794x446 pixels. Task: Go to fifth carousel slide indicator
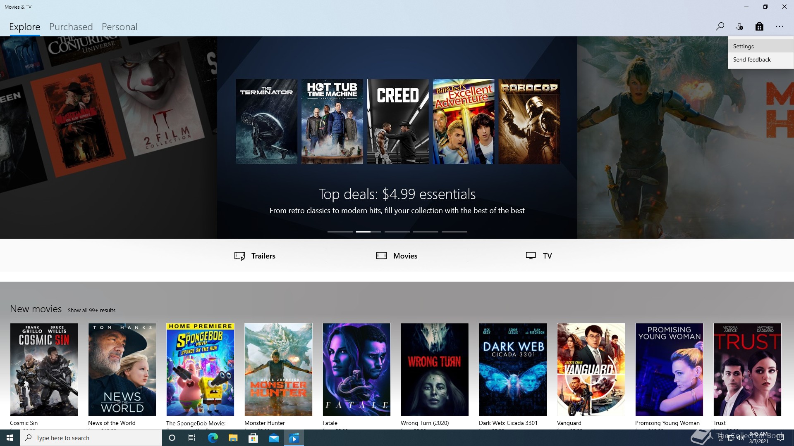454,232
